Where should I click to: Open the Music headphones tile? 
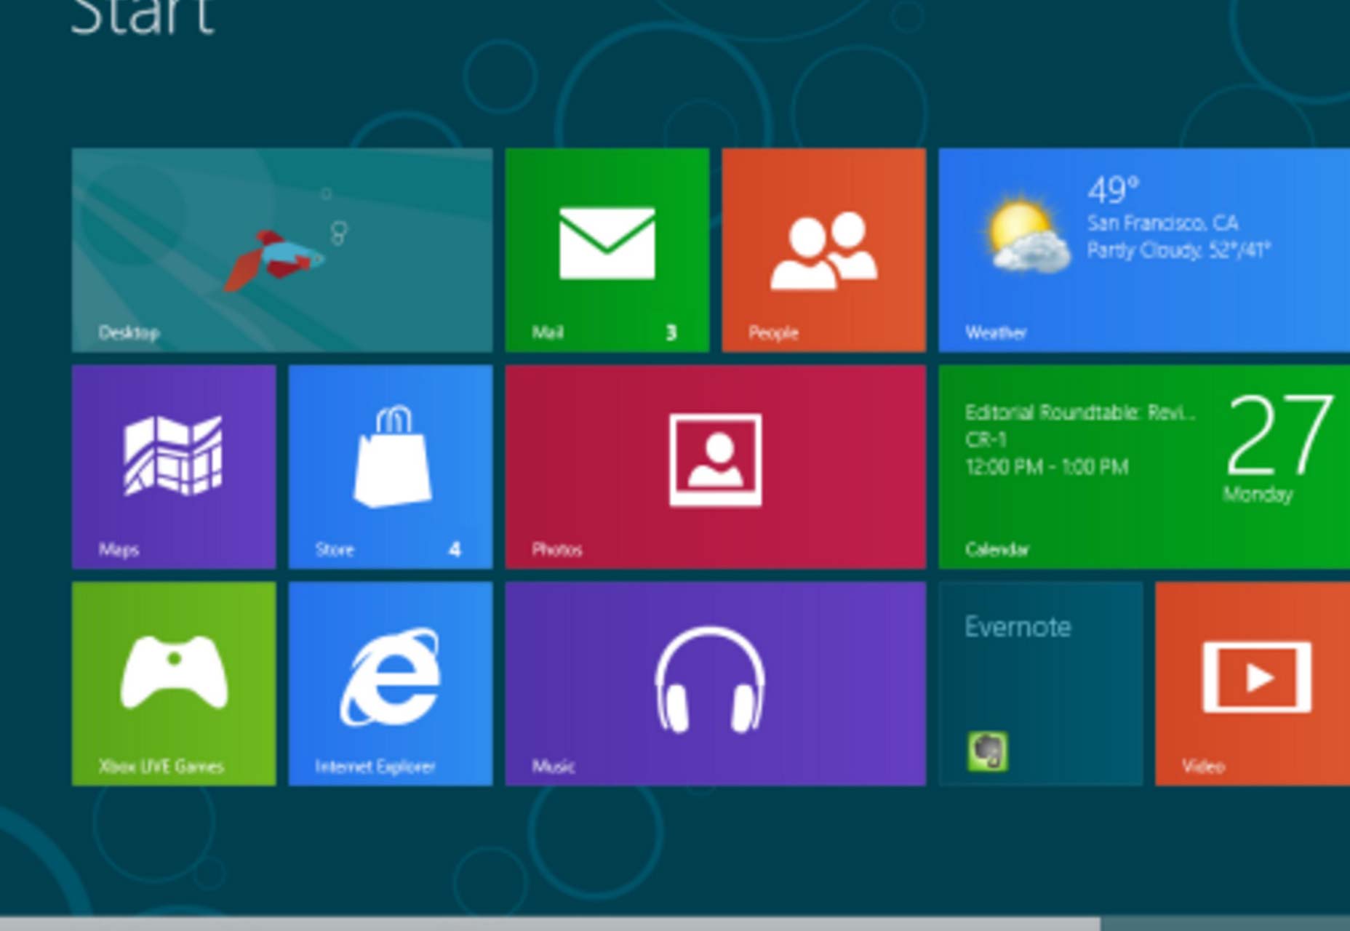click(716, 683)
